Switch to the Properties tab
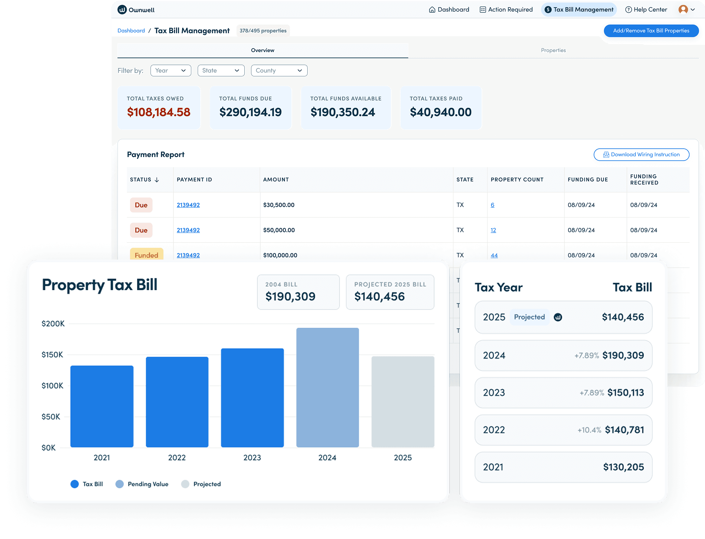This screenshot has height=539, width=705. click(x=553, y=50)
